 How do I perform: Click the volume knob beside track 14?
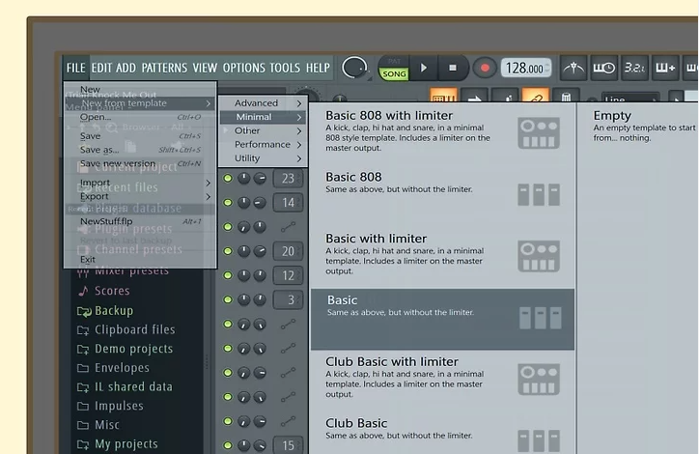click(260, 203)
